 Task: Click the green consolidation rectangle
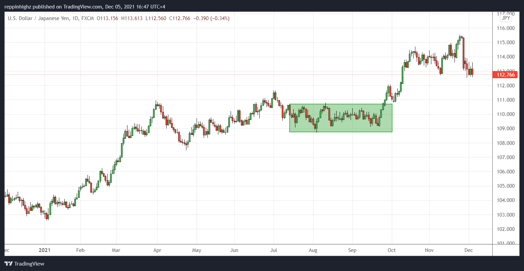(x=341, y=118)
